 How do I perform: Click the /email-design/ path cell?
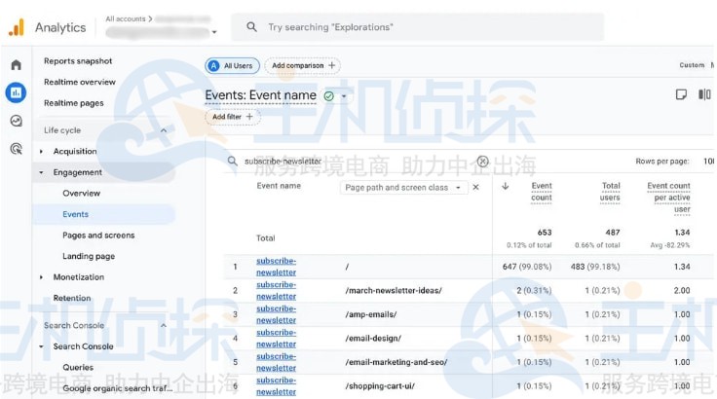[x=373, y=339]
